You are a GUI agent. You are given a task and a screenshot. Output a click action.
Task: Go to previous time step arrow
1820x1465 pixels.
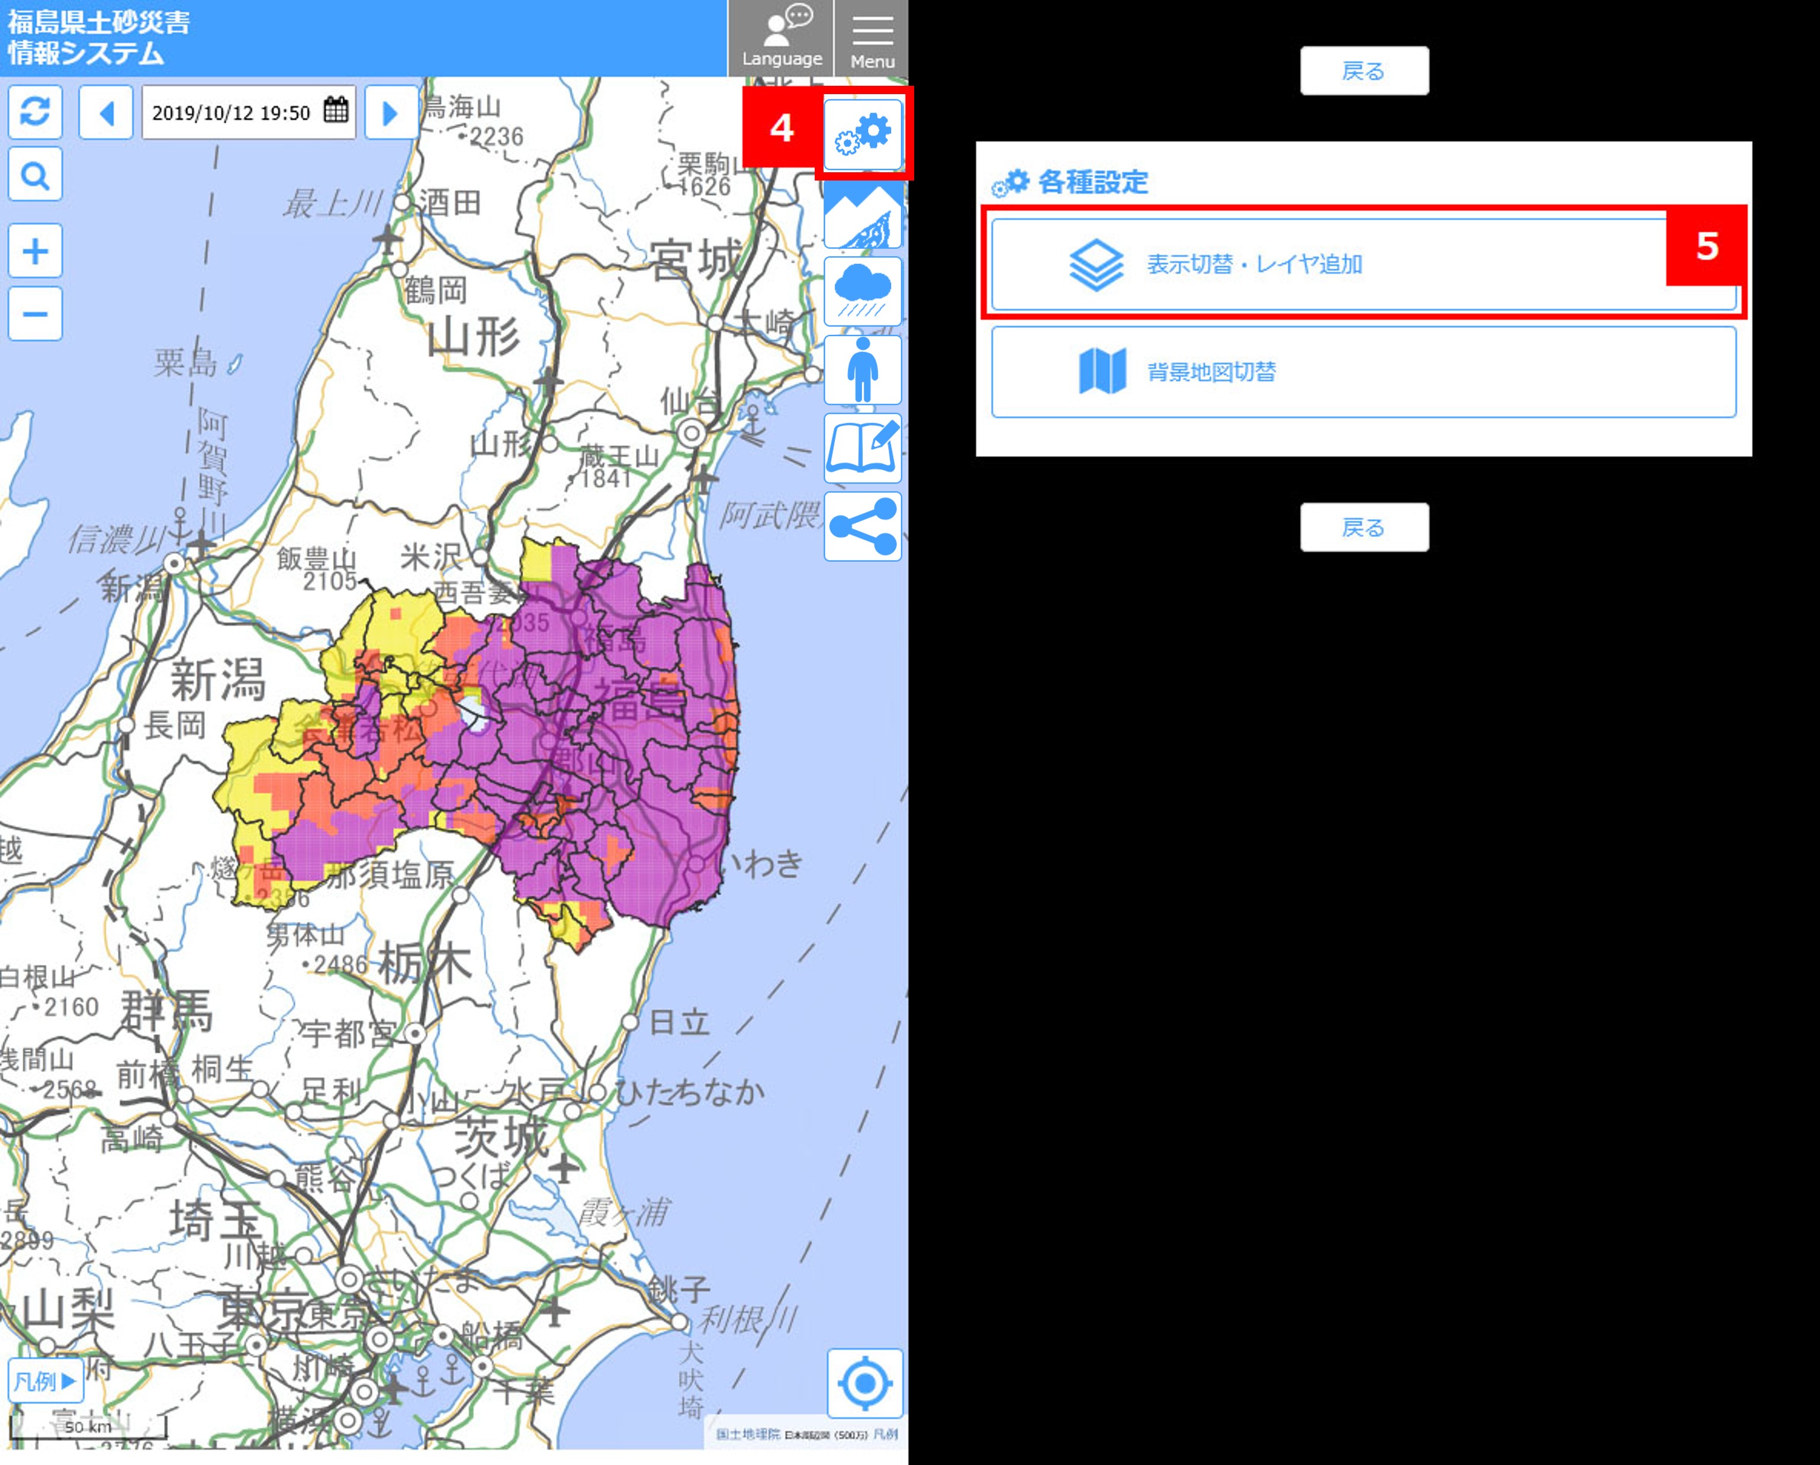point(105,112)
